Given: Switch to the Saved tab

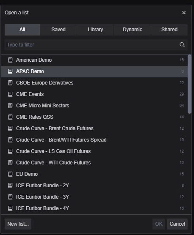Looking at the screenshot, I should pos(58,30).
